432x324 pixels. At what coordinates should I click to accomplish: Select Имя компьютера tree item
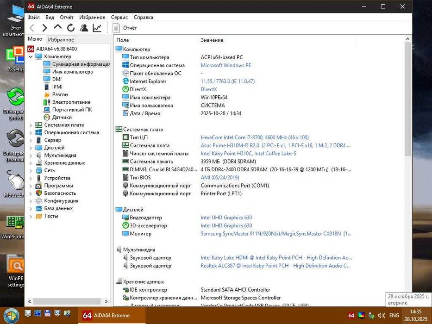pos(72,72)
